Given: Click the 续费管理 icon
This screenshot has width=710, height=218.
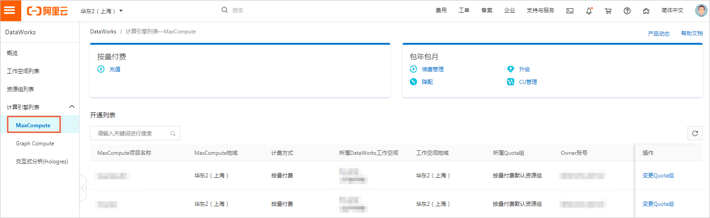Looking at the screenshot, I should [x=413, y=69].
